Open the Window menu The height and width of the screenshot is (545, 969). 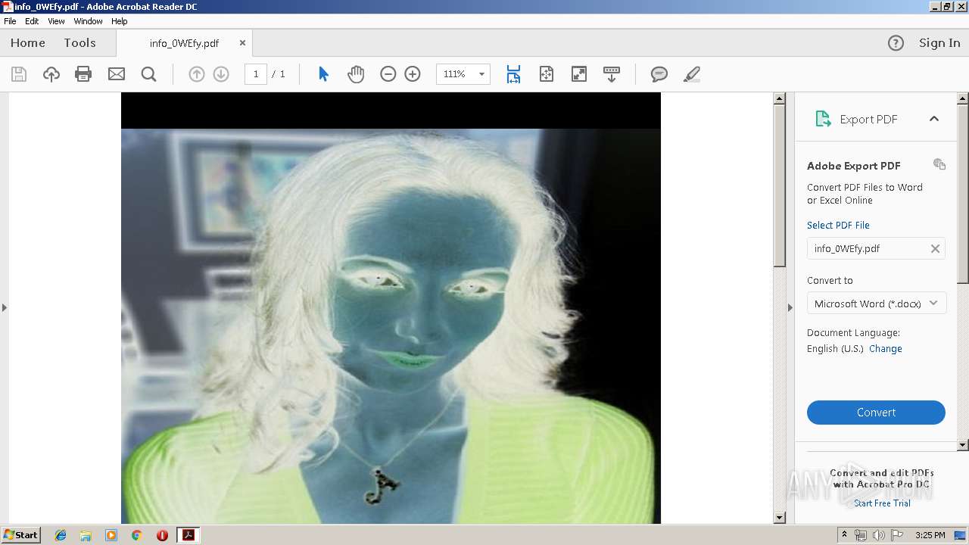click(x=88, y=21)
